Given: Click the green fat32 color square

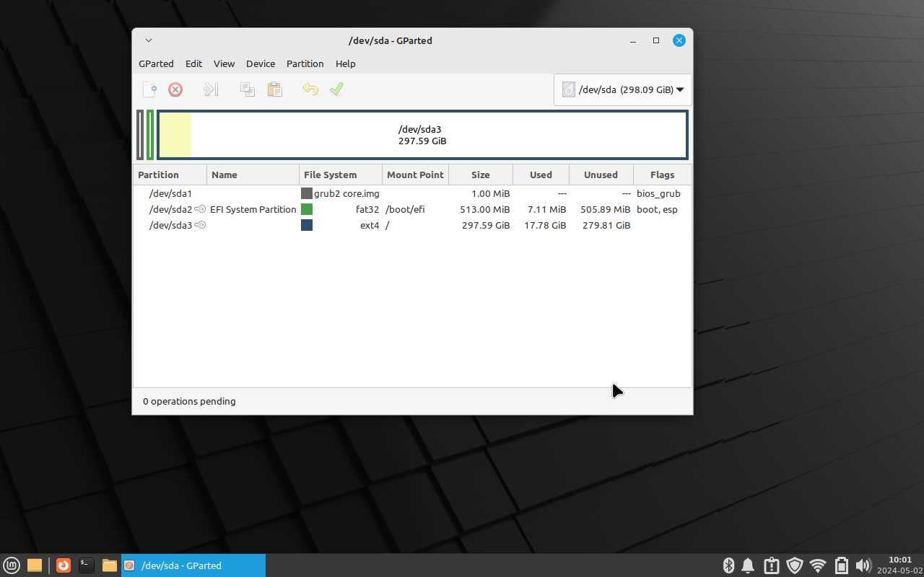Looking at the screenshot, I should click(307, 209).
